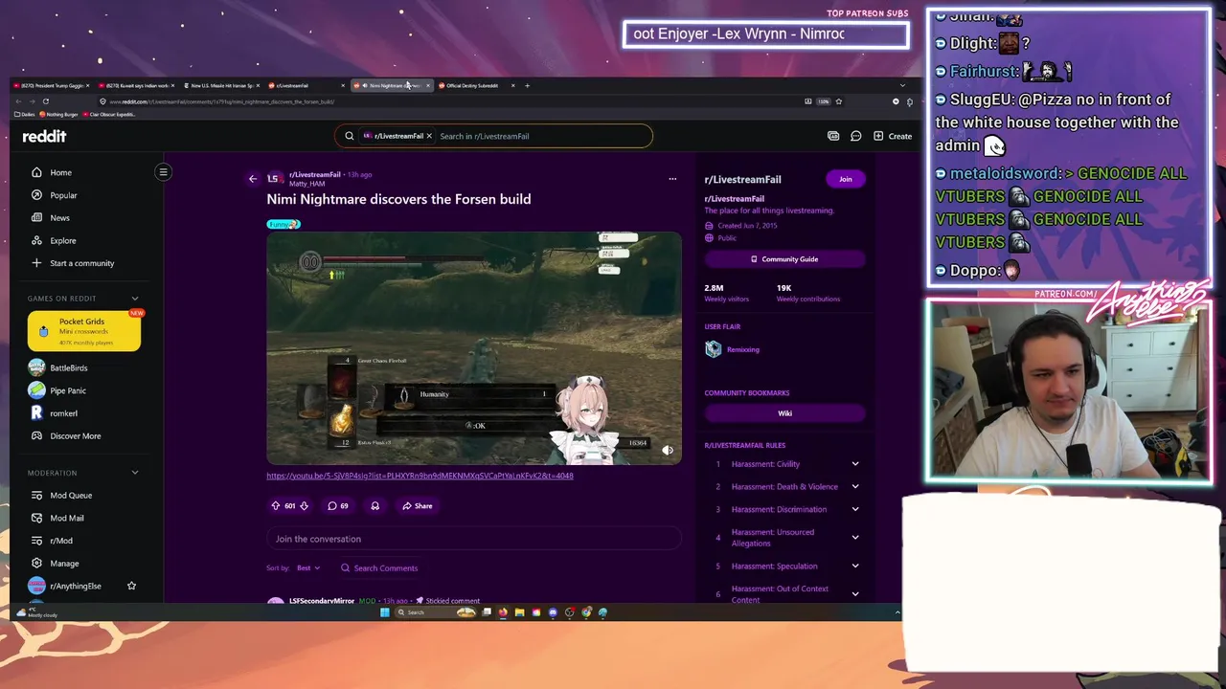Open the reddit advertise icon in header
Screen dimensions: 1226x689
[833, 136]
